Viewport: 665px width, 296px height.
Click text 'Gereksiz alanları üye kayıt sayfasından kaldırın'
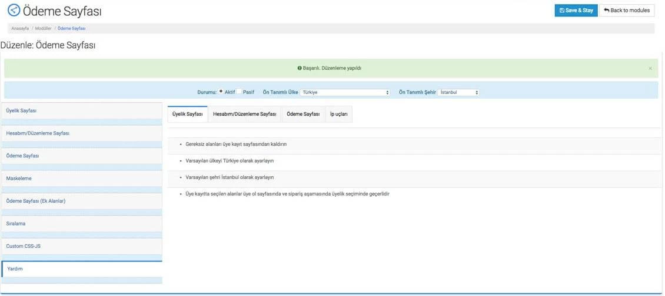pos(236,144)
